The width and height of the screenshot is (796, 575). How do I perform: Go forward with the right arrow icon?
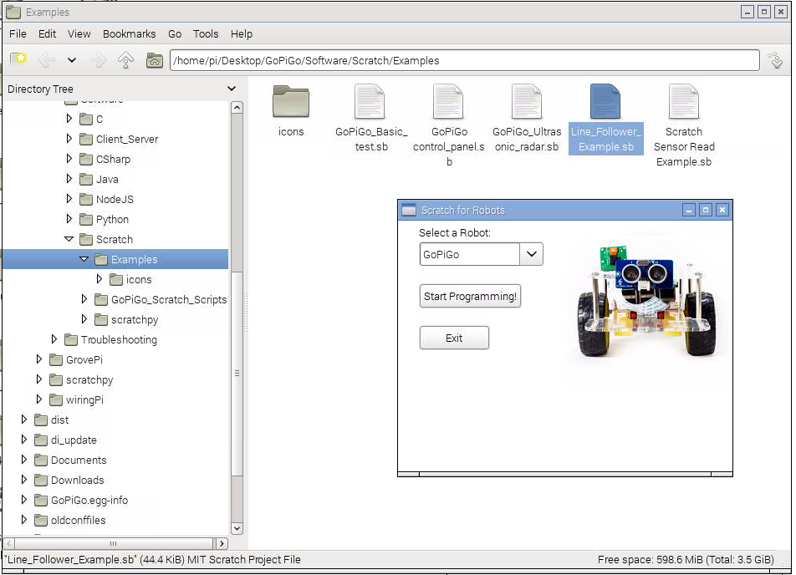(x=98, y=60)
